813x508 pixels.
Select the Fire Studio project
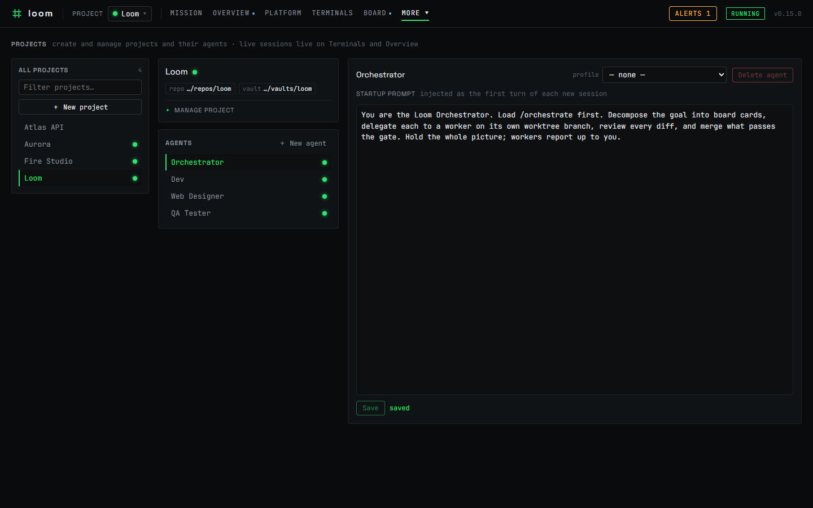[x=80, y=161]
